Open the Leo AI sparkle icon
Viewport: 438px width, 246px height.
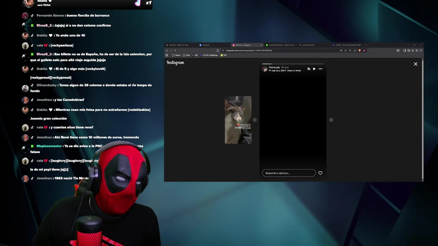(413, 51)
